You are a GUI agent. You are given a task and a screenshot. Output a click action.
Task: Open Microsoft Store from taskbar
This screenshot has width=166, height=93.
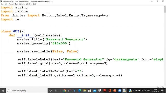point(90,91)
